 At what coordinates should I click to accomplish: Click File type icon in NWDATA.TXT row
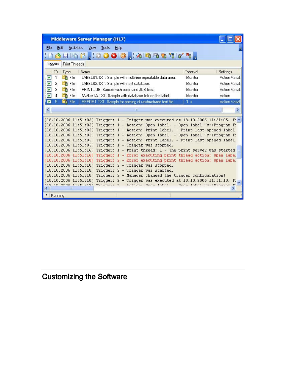(x=65, y=96)
